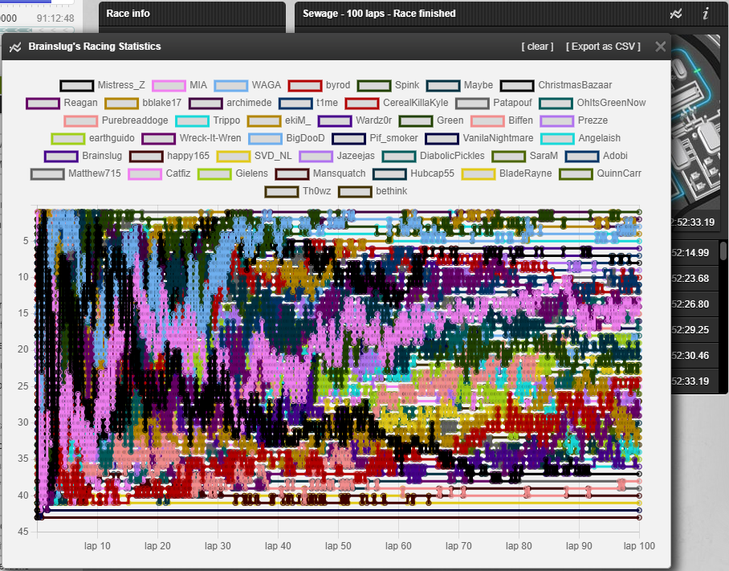729x571 pixels.
Task: Toggle the Brainslug legend entry
Action: pos(61,157)
